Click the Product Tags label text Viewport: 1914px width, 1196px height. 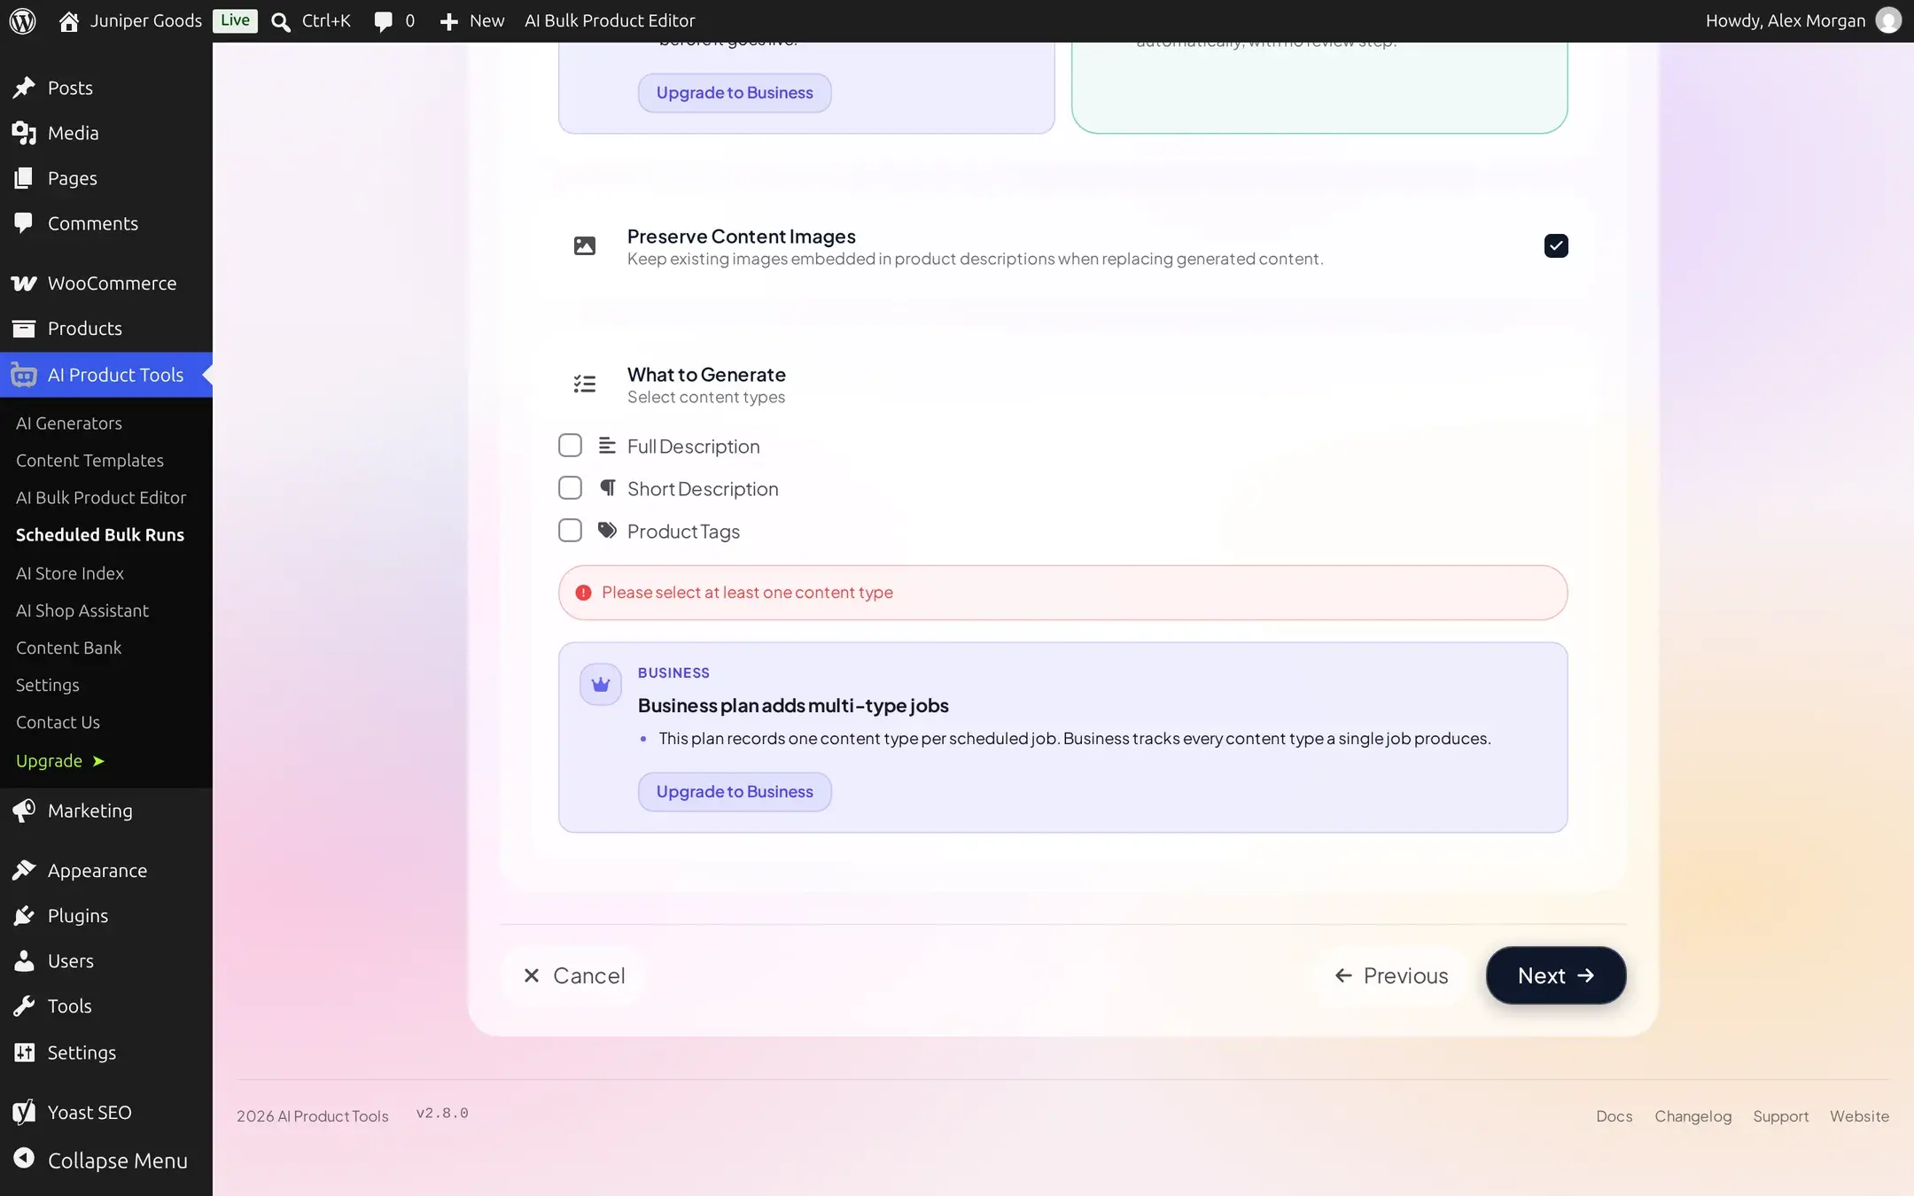click(683, 531)
